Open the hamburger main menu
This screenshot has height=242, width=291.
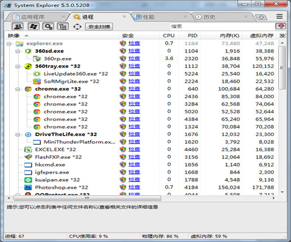pos(279,17)
